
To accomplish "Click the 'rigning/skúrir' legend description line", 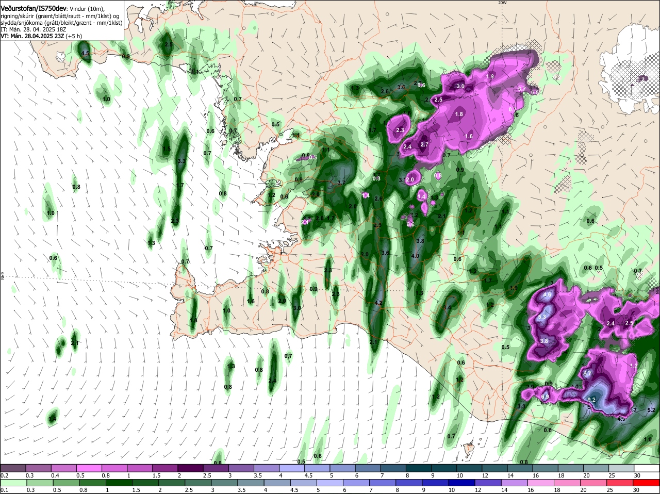I will [59, 16].
